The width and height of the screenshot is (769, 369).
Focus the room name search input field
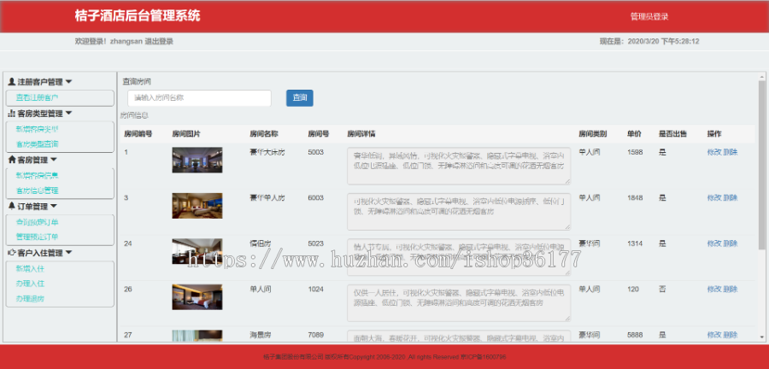pyautogui.click(x=199, y=98)
